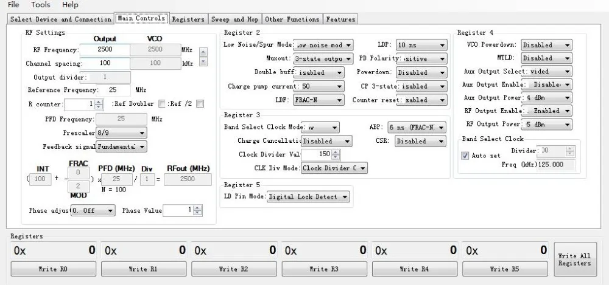Click the RF Frequency Output field
This screenshot has height=285, width=609.
[x=105, y=50]
